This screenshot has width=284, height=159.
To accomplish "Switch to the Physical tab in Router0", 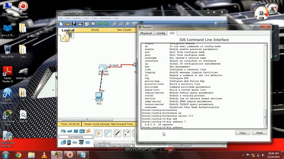I will pos(146,33).
